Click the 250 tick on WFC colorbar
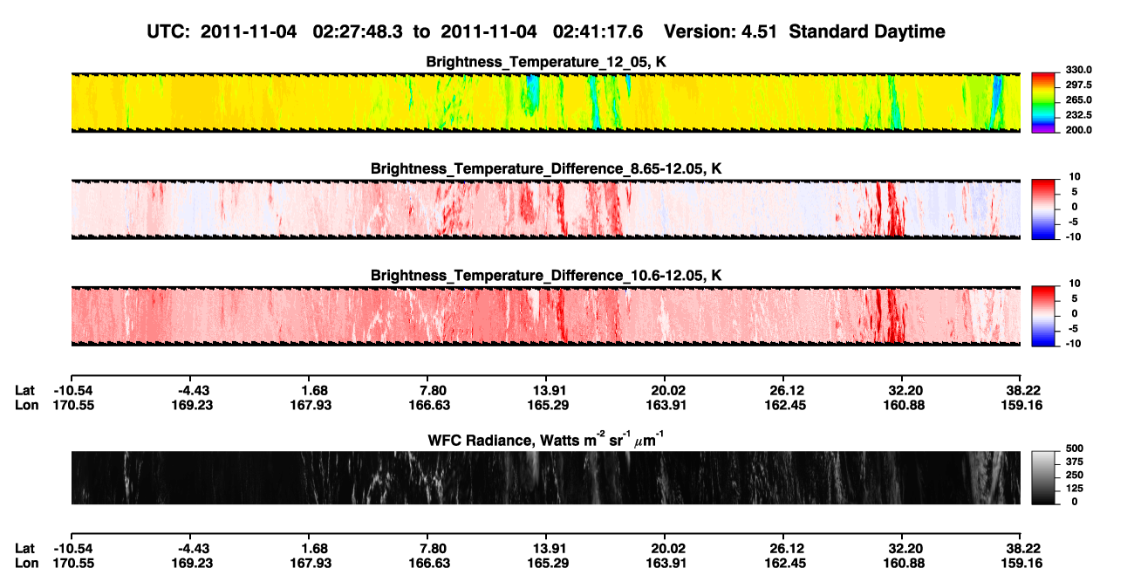The width and height of the screenshot is (1134, 582). click(1076, 476)
